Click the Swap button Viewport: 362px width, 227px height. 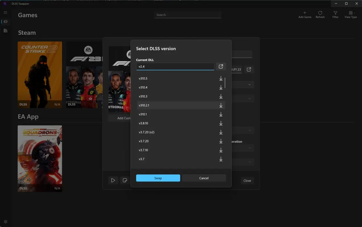[x=158, y=178]
